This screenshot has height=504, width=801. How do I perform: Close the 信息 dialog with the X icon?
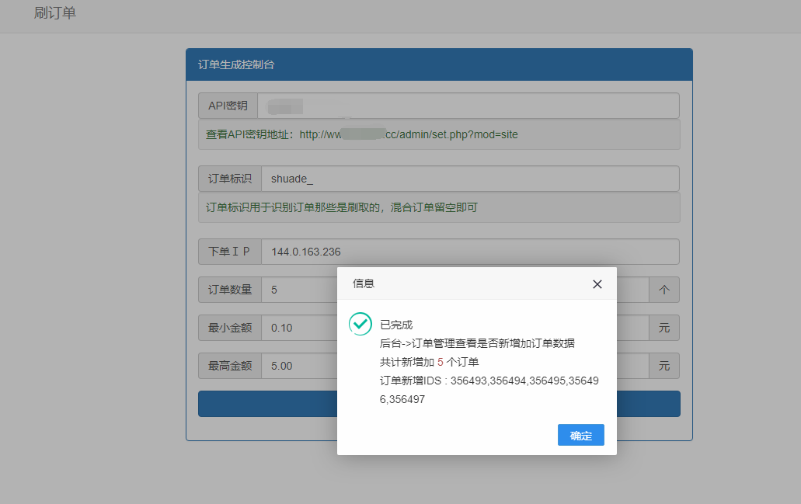pos(597,284)
